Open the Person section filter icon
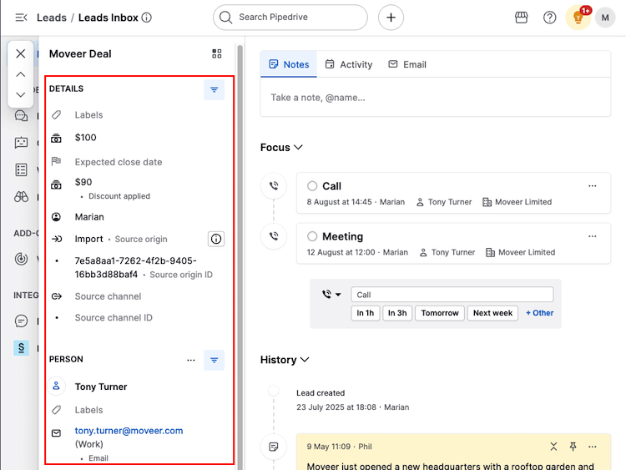This screenshot has width=626, height=470. 215,360
